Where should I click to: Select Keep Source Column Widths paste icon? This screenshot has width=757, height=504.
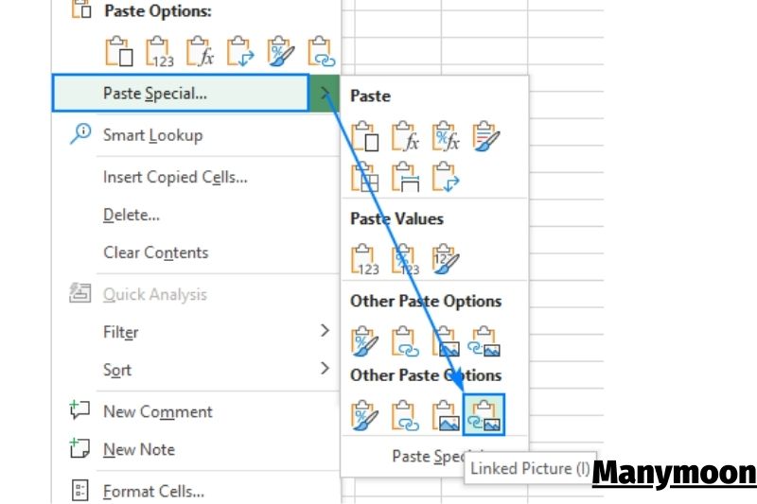point(404,176)
